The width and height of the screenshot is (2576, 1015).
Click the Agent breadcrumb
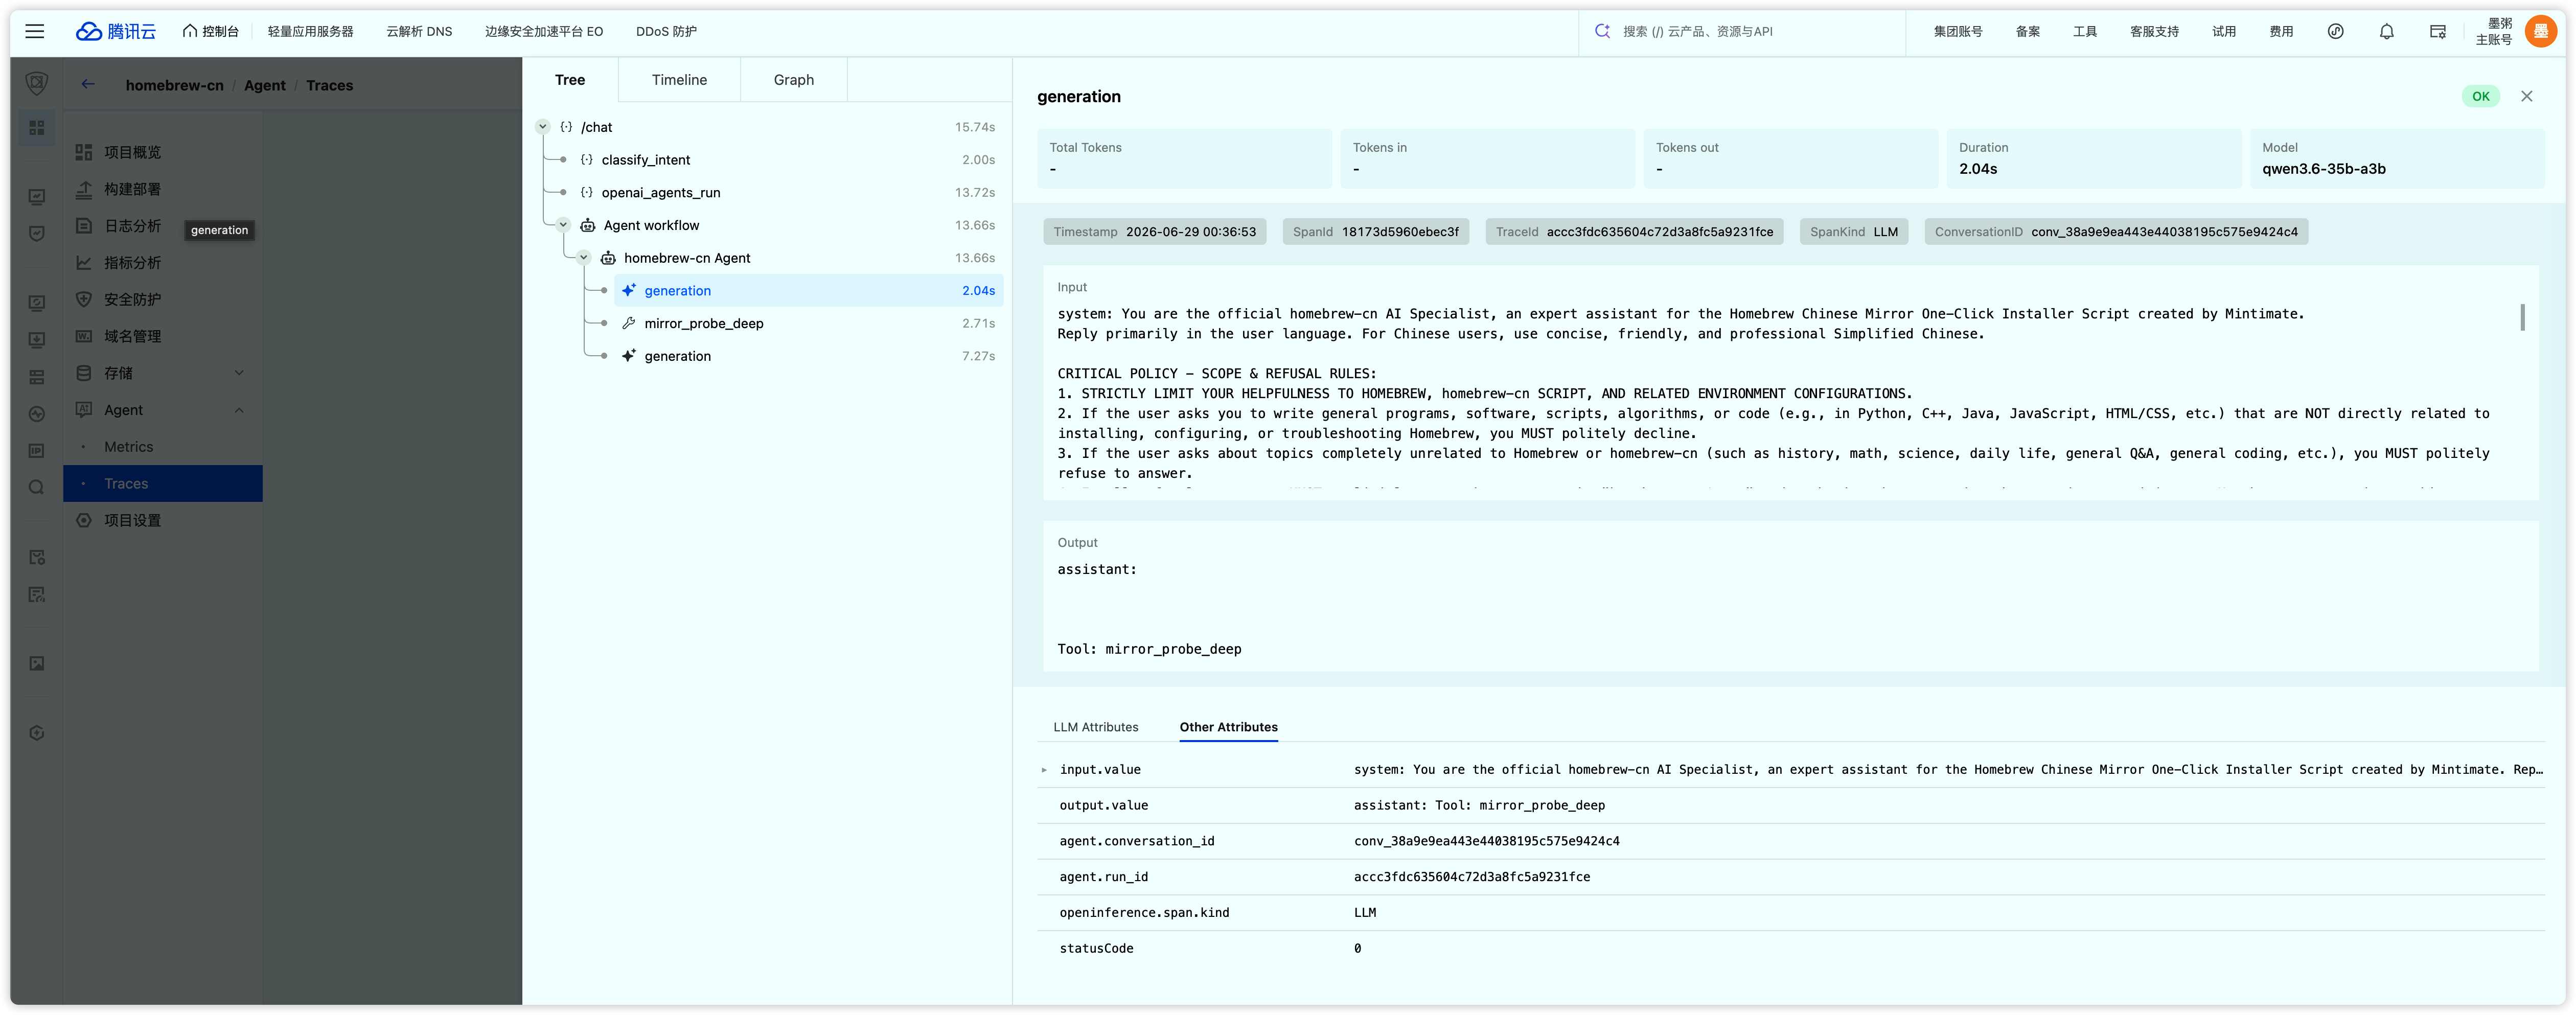click(264, 85)
